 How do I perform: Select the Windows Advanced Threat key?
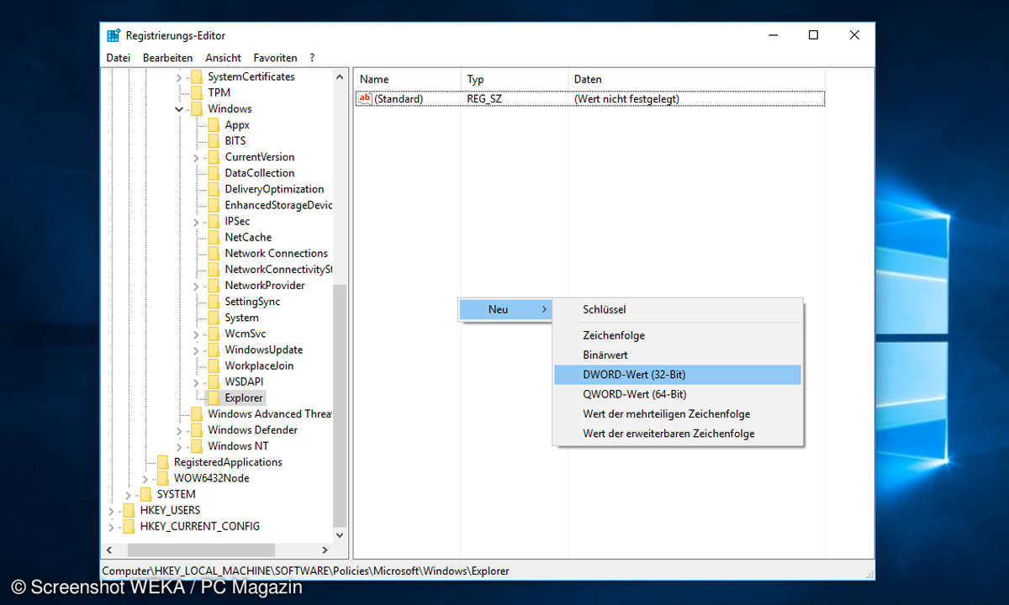click(269, 413)
